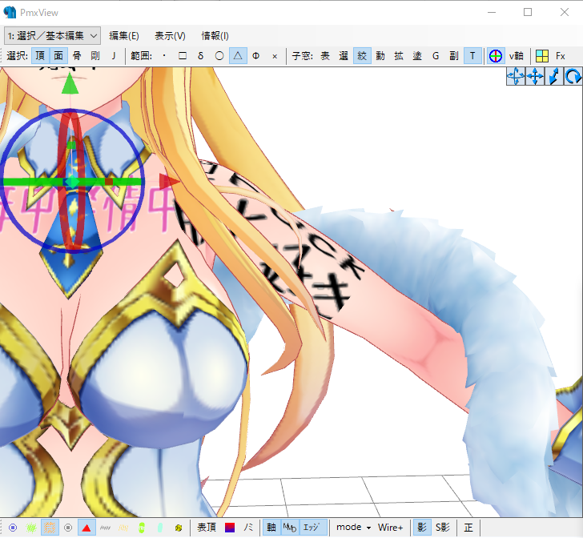Viewport: 583px width, 538px height.
Task: Open the 表示(V) menu
Action: 170,36
